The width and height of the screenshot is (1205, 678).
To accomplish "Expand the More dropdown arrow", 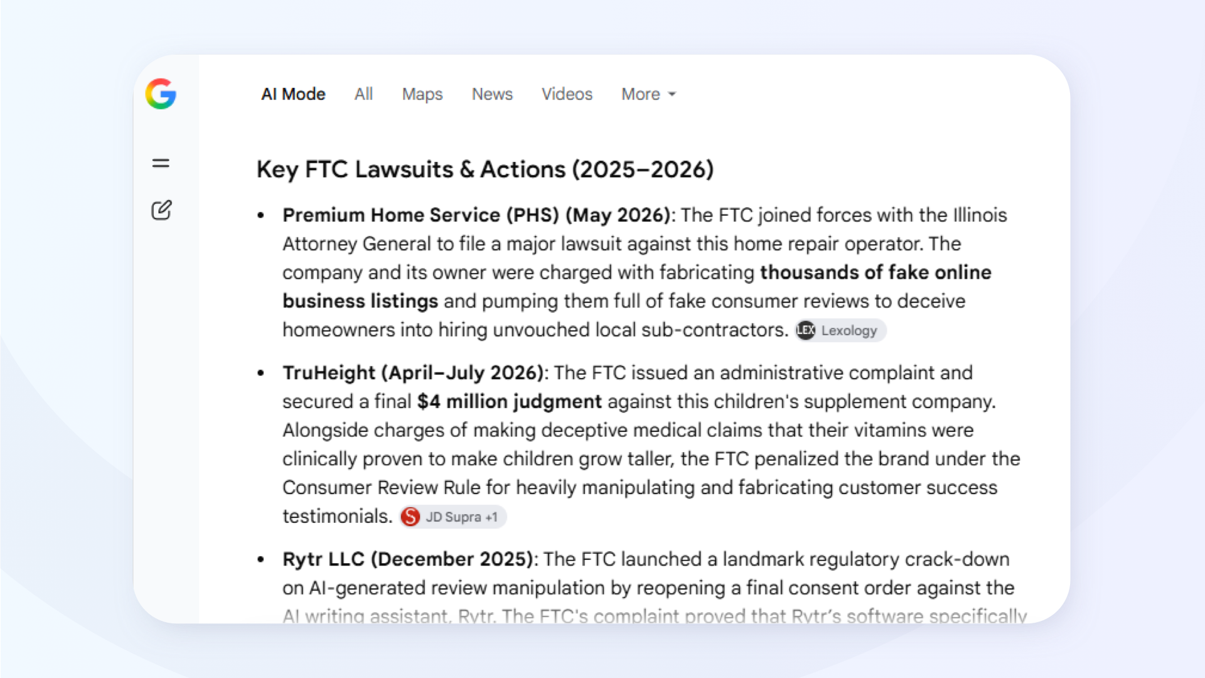I will tap(672, 94).
